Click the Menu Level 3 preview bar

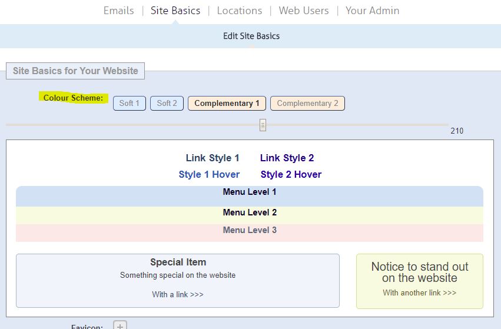click(x=250, y=230)
